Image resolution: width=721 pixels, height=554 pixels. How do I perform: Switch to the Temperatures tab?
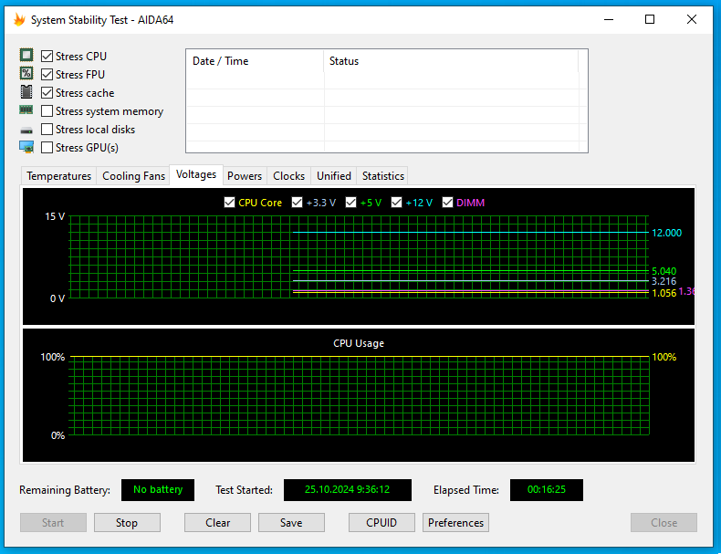point(58,176)
